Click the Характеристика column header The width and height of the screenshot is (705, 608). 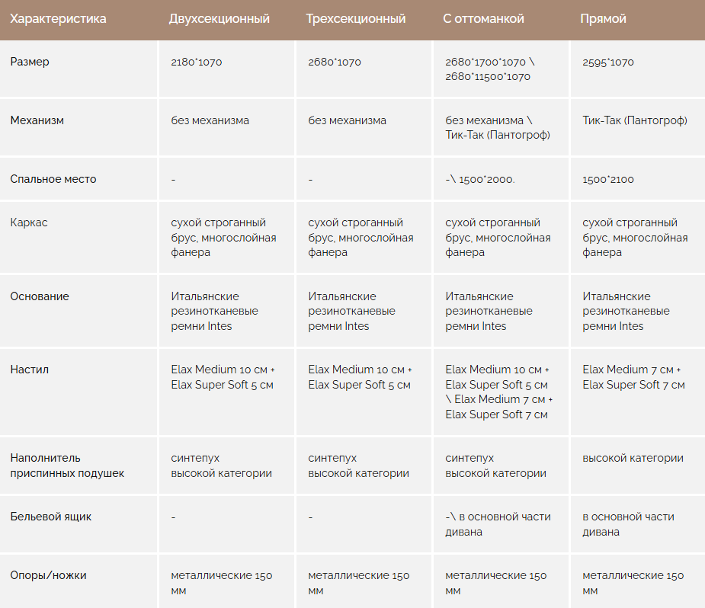tap(59, 19)
